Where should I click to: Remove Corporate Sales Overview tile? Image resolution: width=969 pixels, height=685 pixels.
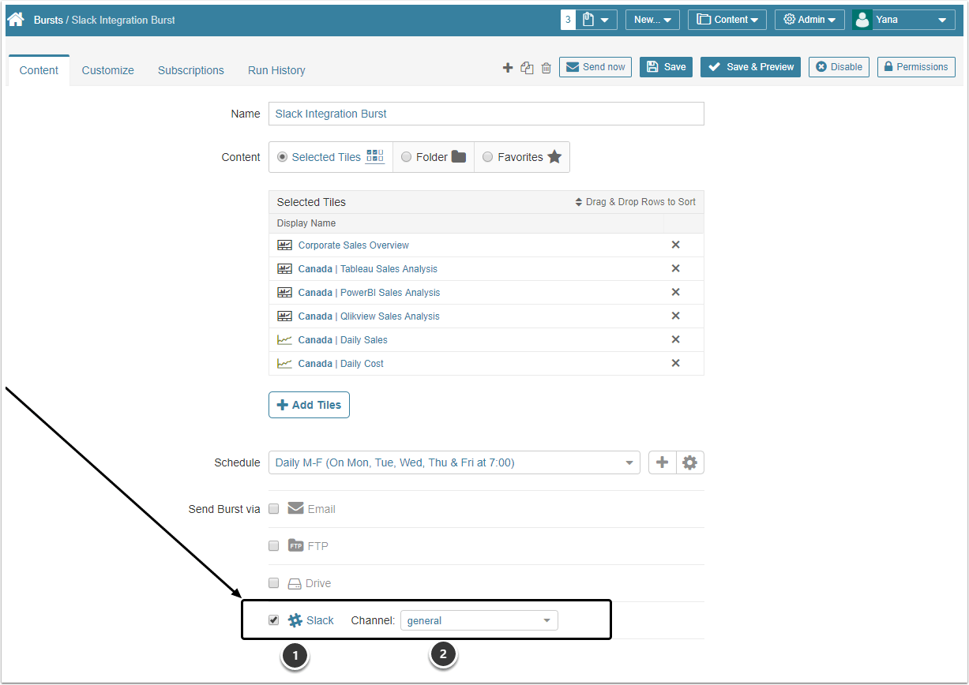tap(675, 245)
